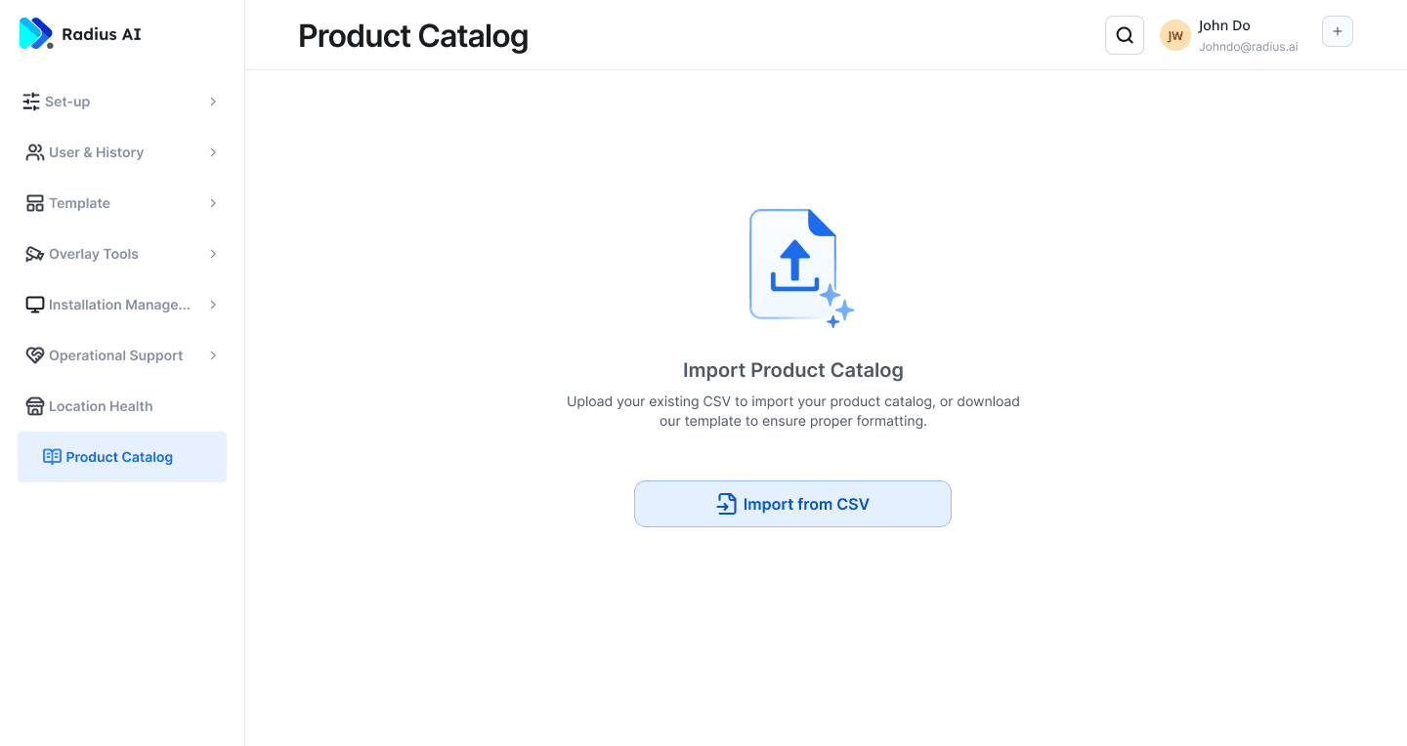Image resolution: width=1407 pixels, height=746 pixels.
Task: Click the User & History people icon
Action: (x=35, y=152)
